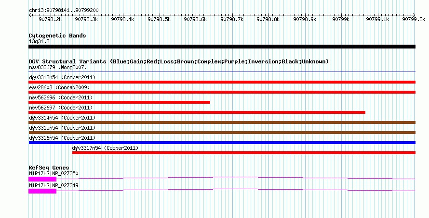Open variant label dgv3314n54 (Cooper2011)
Screen dimensions: 429x218
62,118
